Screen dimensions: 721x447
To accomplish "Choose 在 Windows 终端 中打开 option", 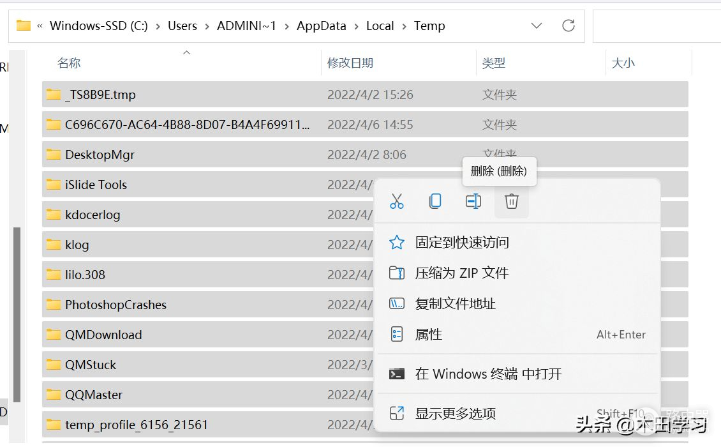I will pos(488,374).
